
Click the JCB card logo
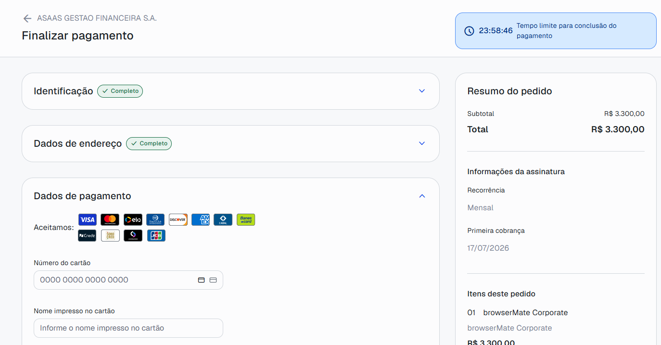click(156, 235)
